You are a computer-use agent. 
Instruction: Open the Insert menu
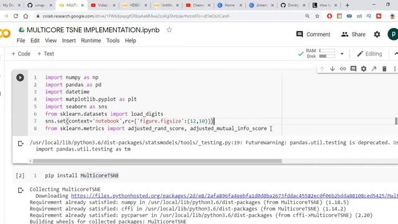click(x=69, y=40)
